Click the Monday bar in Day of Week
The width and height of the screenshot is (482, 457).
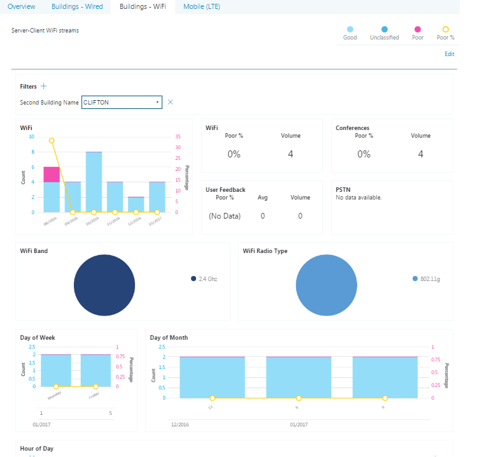point(56,370)
